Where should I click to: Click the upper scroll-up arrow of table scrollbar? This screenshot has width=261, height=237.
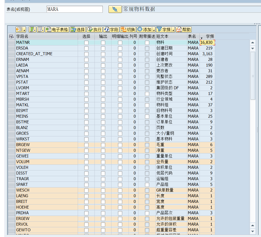pyautogui.click(x=253, y=43)
